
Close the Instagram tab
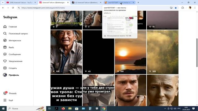click(68, 2)
